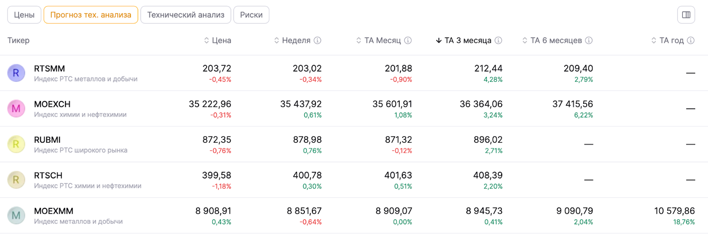
Task: Open the MOEXMM ticker page
Action: (54, 211)
